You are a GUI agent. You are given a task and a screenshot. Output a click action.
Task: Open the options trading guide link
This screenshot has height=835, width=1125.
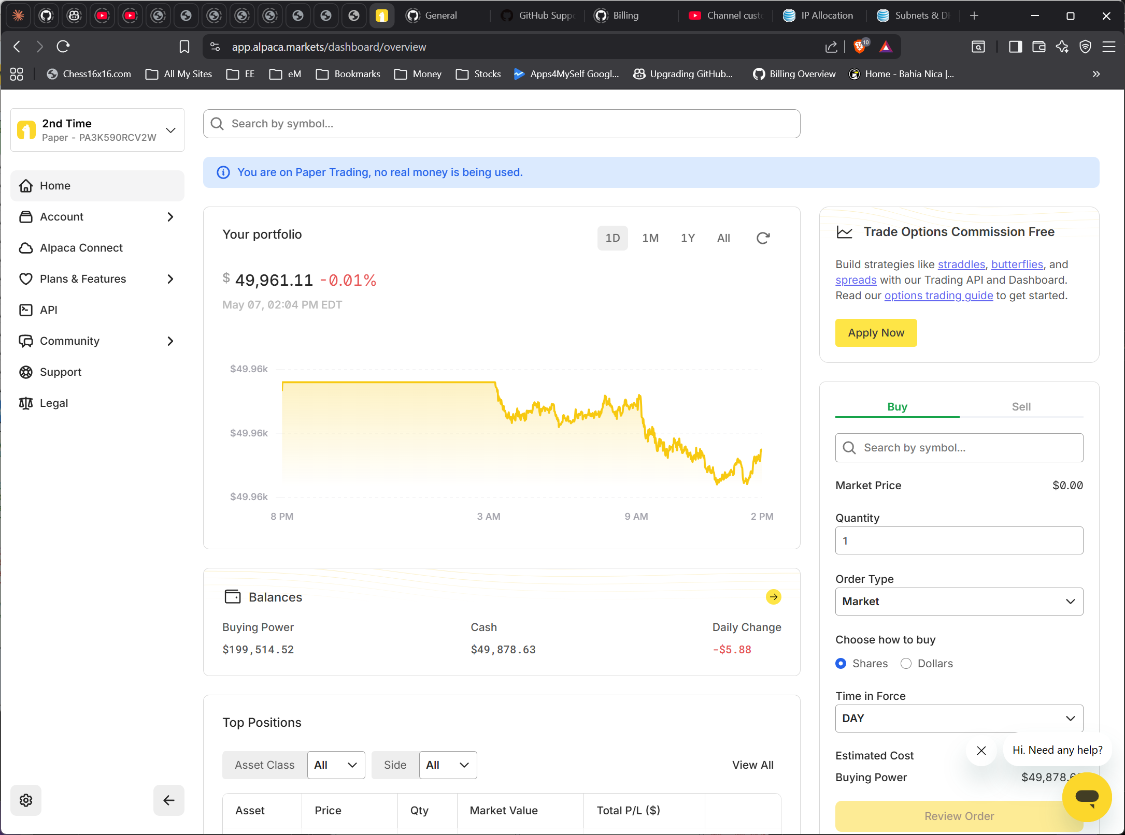[938, 296]
